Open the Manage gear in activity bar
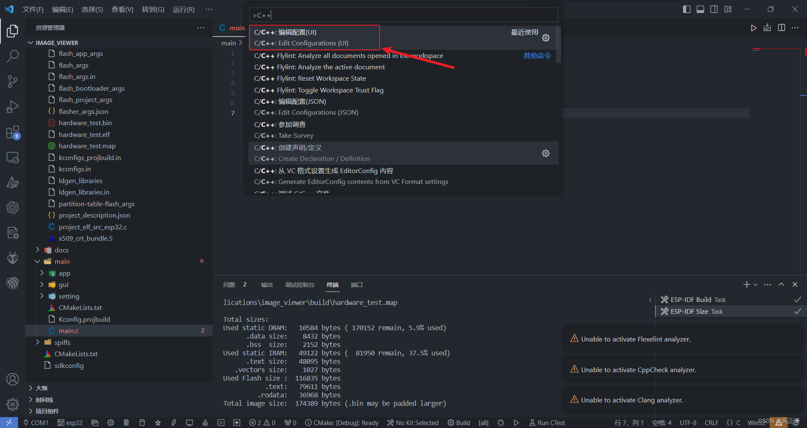 tap(13, 404)
